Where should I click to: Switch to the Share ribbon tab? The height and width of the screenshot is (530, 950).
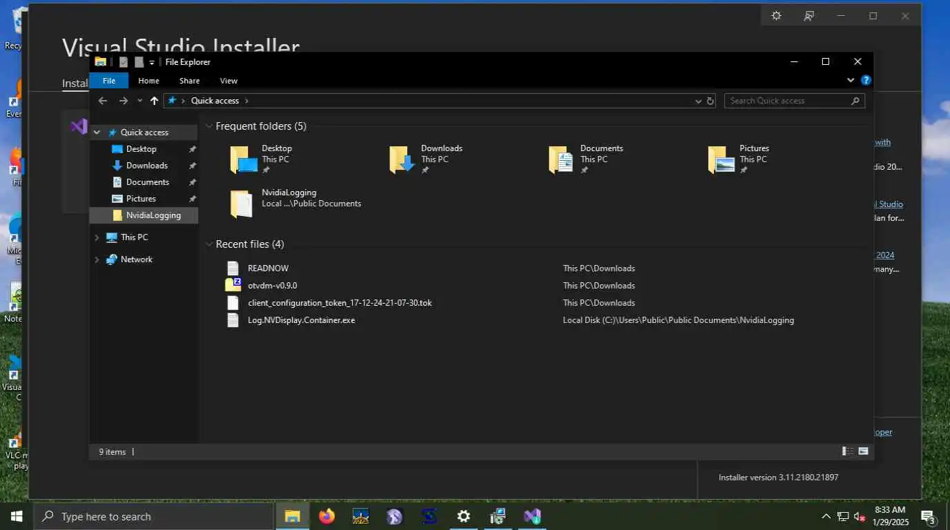tap(189, 81)
